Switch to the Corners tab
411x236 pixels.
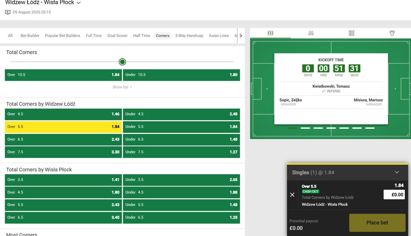coord(162,35)
